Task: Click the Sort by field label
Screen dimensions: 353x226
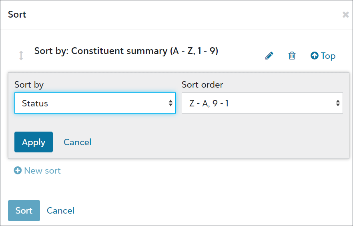Action: click(29, 85)
